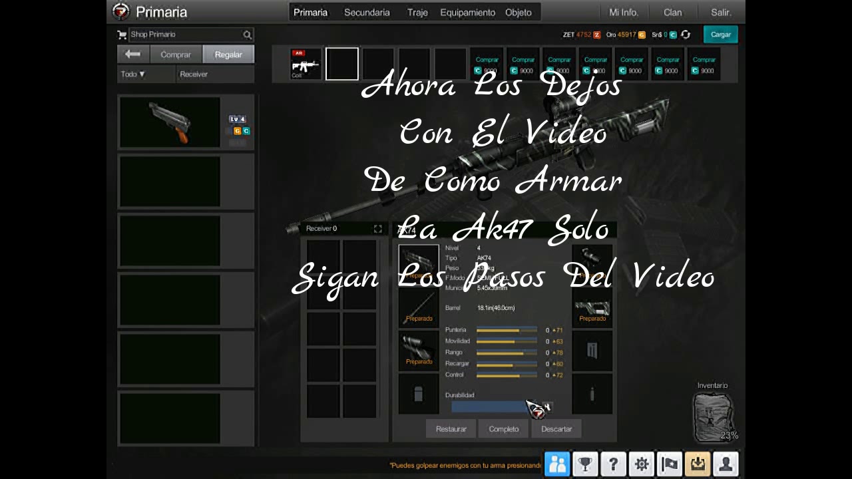Click the orange G currency icon on shop item
Image resolution: width=852 pixels, height=479 pixels.
[x=237, y=131]
